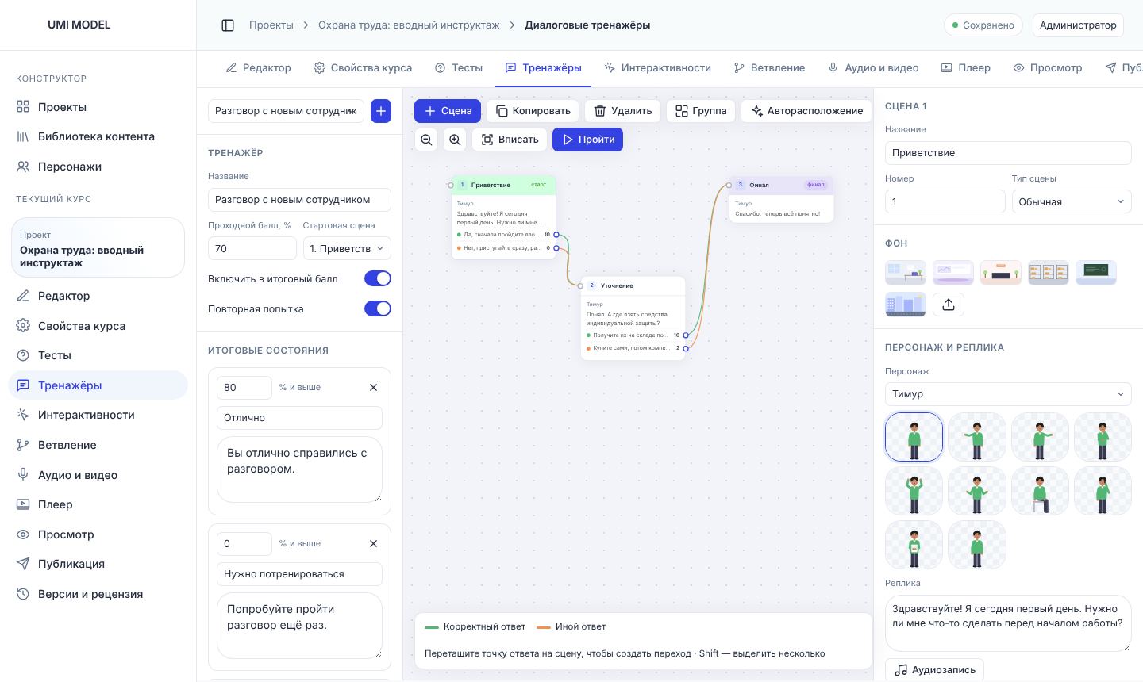Open Тип сцены dropdown
This screenshot has height=682, width=1143.
tap(1072, 201)
